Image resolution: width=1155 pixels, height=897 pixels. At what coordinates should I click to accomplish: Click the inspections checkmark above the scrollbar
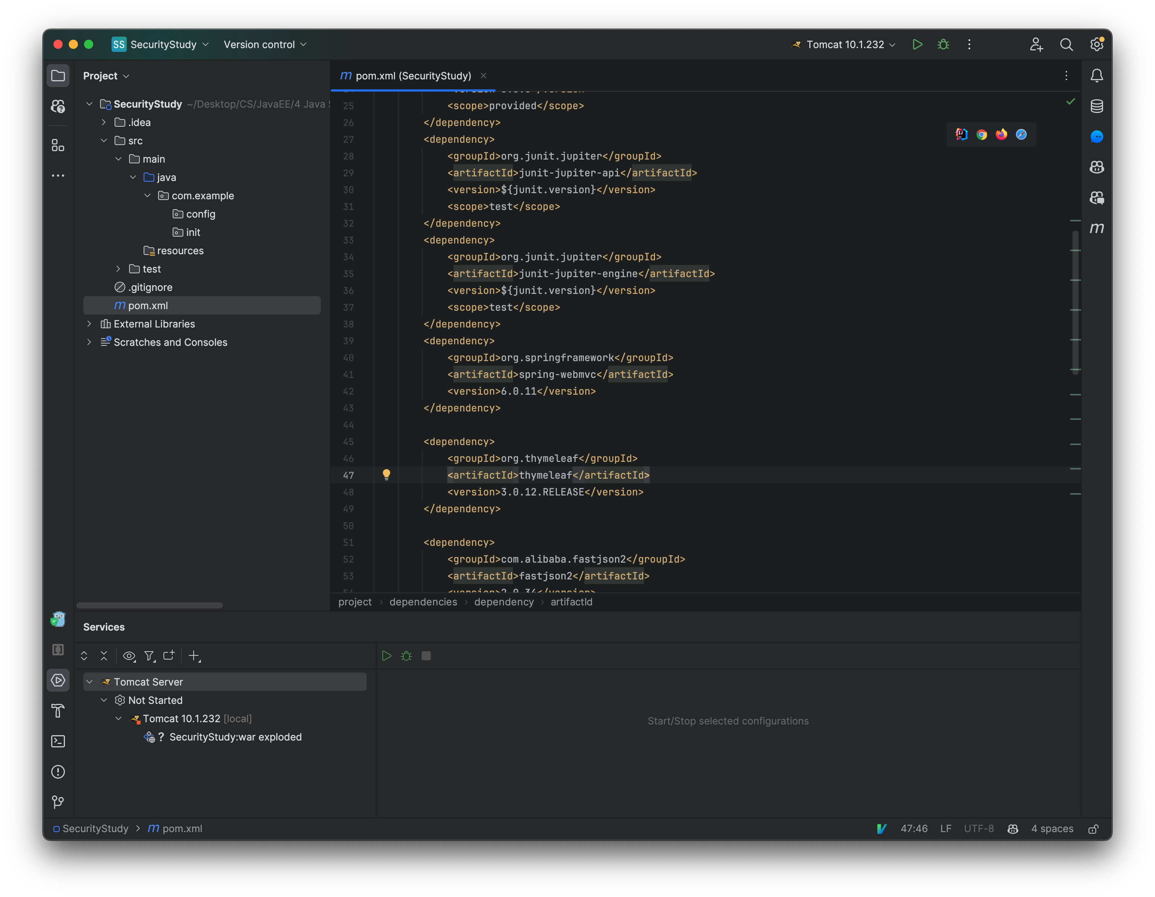[1070, 102]
